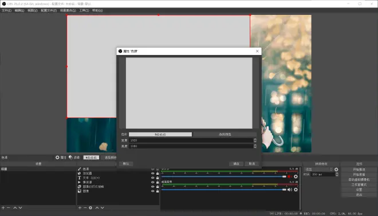Image resolution: width=378 pixels, height=216 pixels.
Task: Remove the selected source with the minus icon
Action: pyautogui.click(x=85, y=207)
